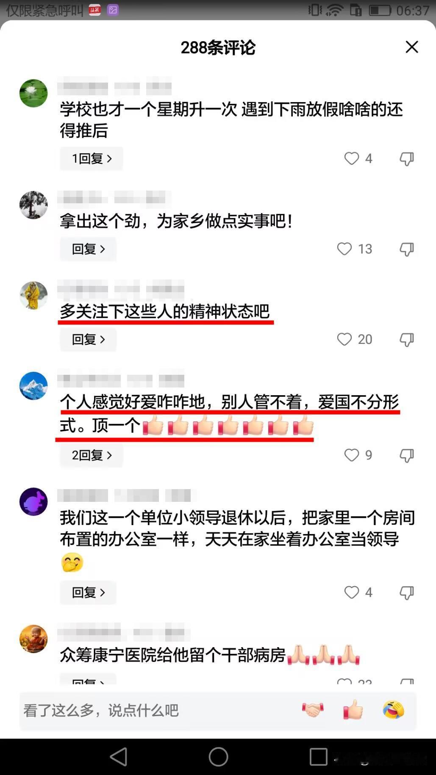Image resolution: width=436 pixels, height=775 pixels.
Task: Dislike the comment about 爱国不分形式
Action: (x=407, y=455)
